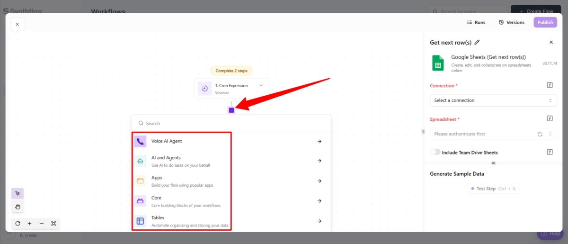568x244 pixels.
Task: Click the zoom in plus icon
Action: pyautogui.click(x=29, y=223)
